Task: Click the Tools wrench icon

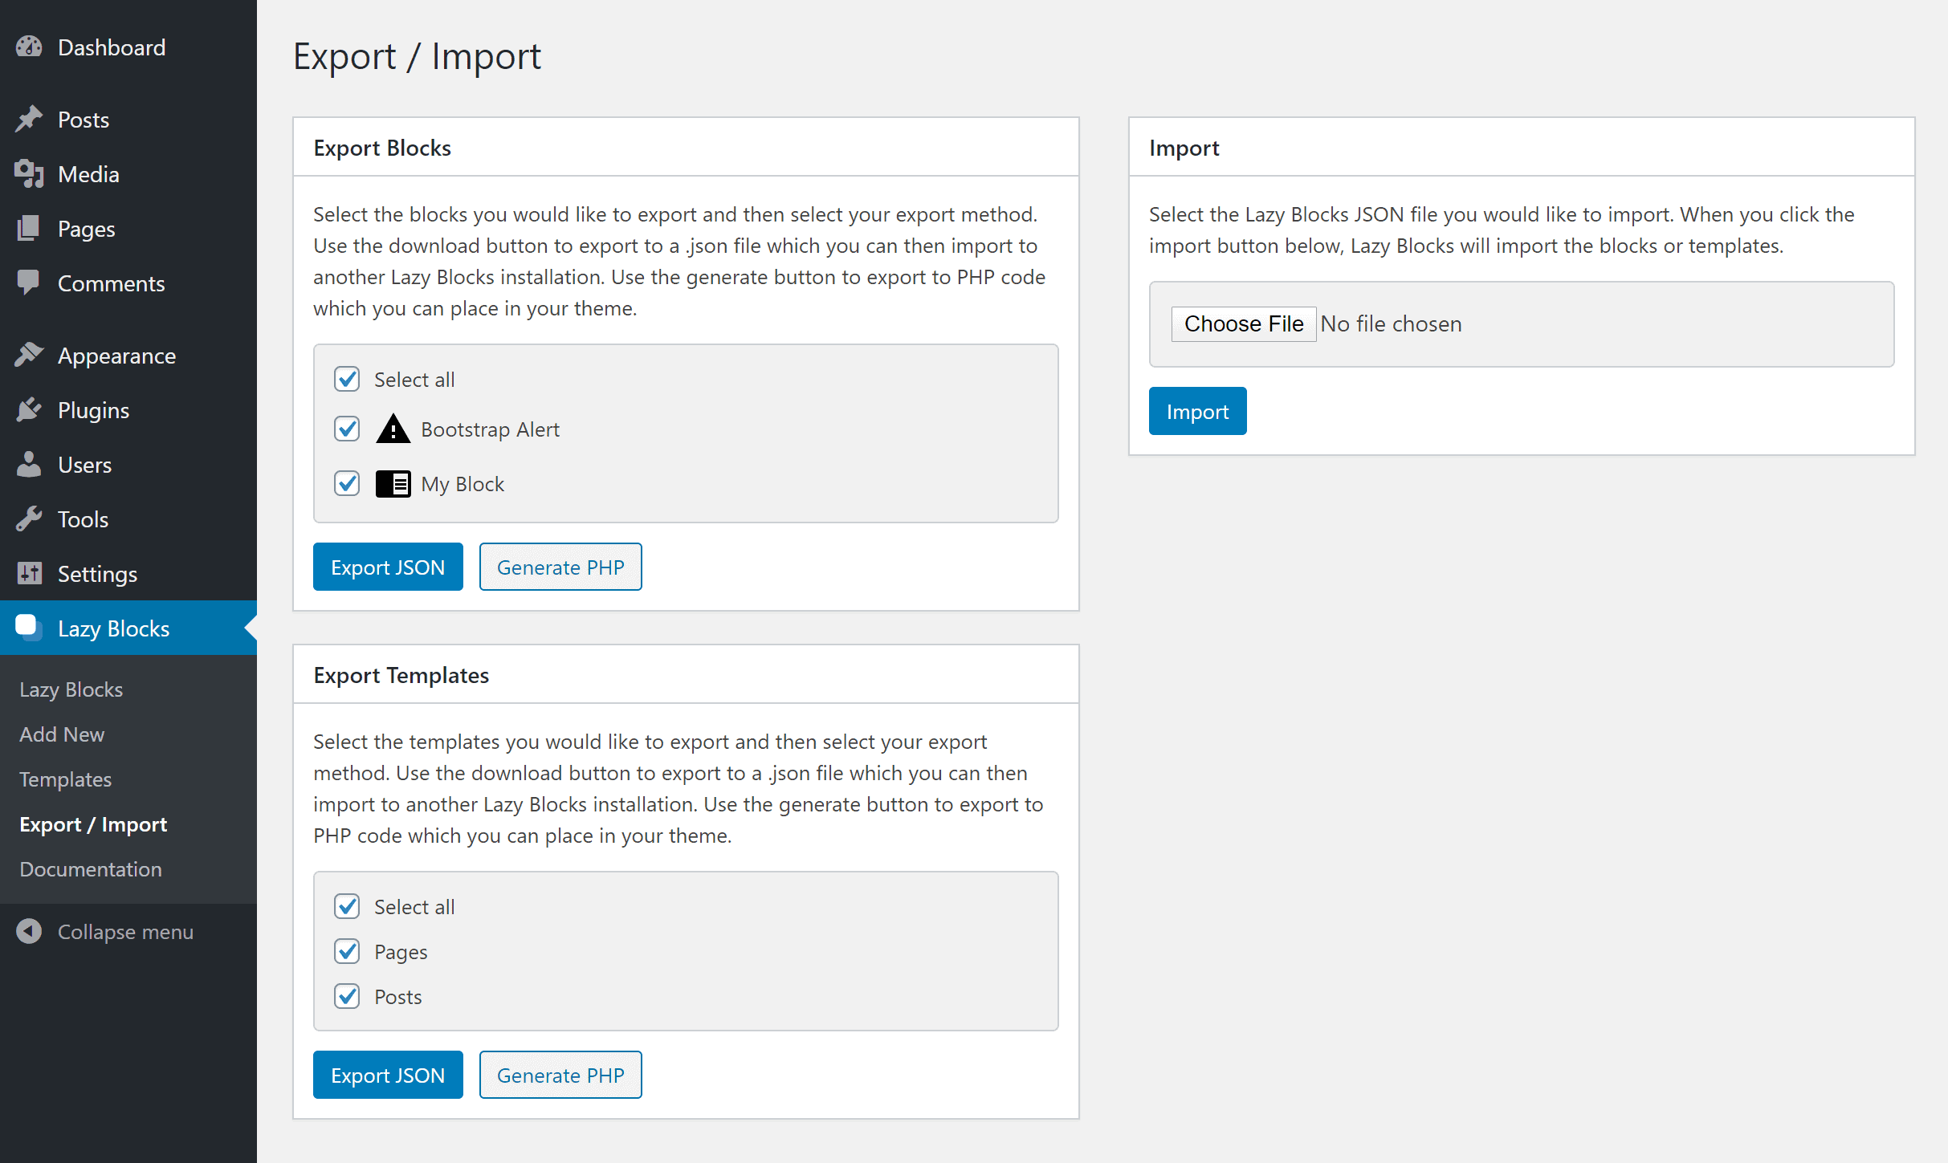Action: [29, 518]
